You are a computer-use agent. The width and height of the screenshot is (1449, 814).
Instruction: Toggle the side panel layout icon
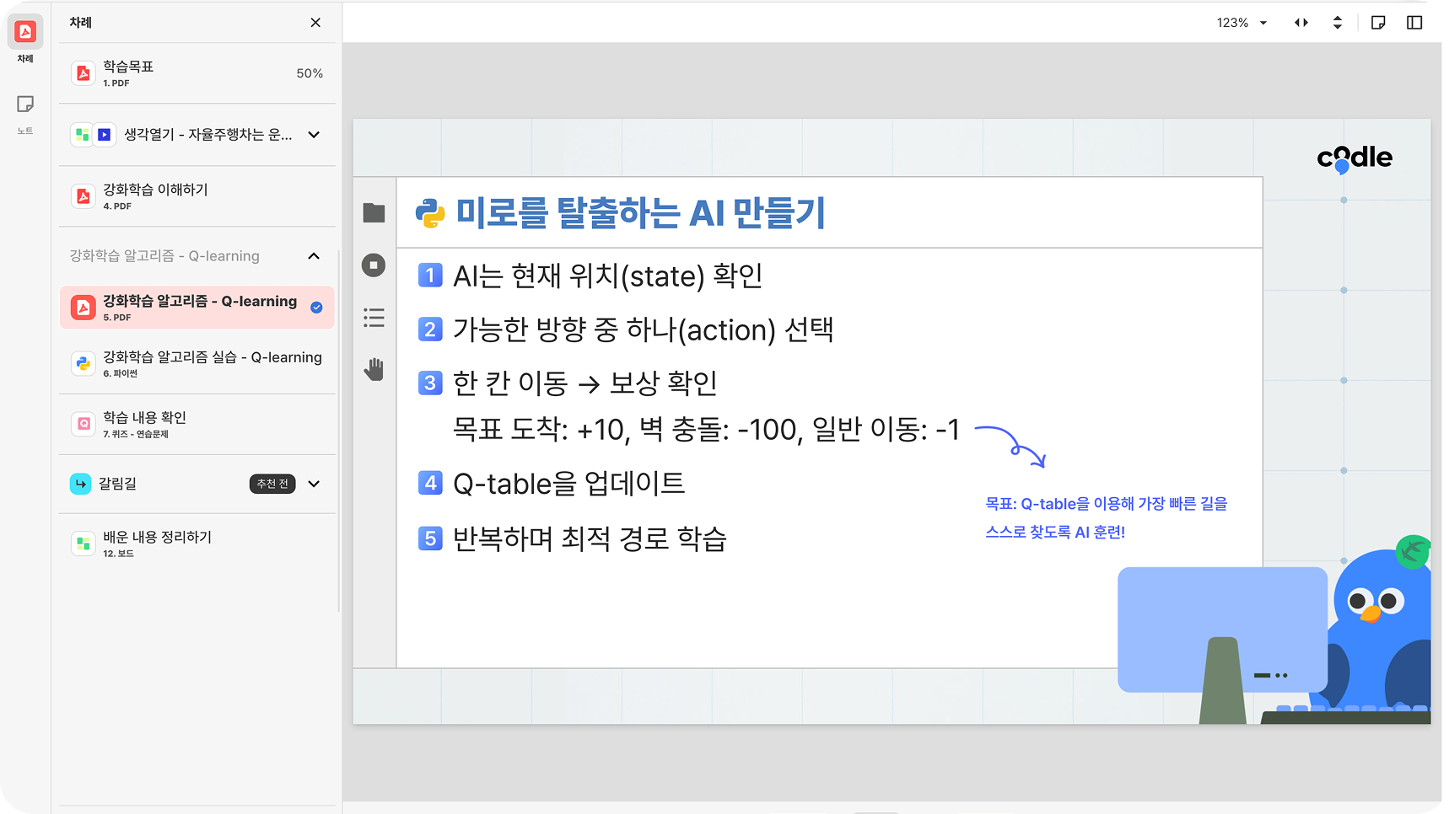click(x=1414, y=23)
